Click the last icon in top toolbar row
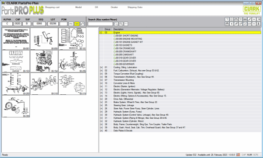The height and width of the screenshot is (158, 263). coord(259,19)
